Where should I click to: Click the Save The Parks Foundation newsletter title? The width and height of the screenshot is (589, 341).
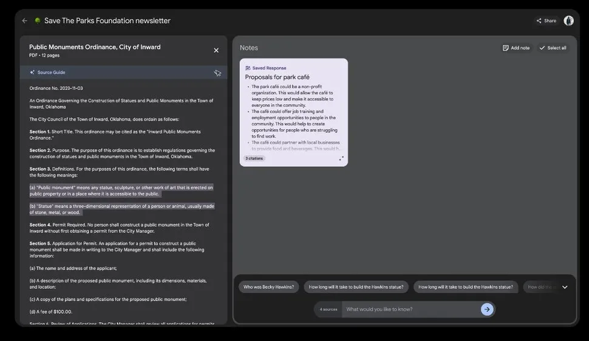coord(107,21)
